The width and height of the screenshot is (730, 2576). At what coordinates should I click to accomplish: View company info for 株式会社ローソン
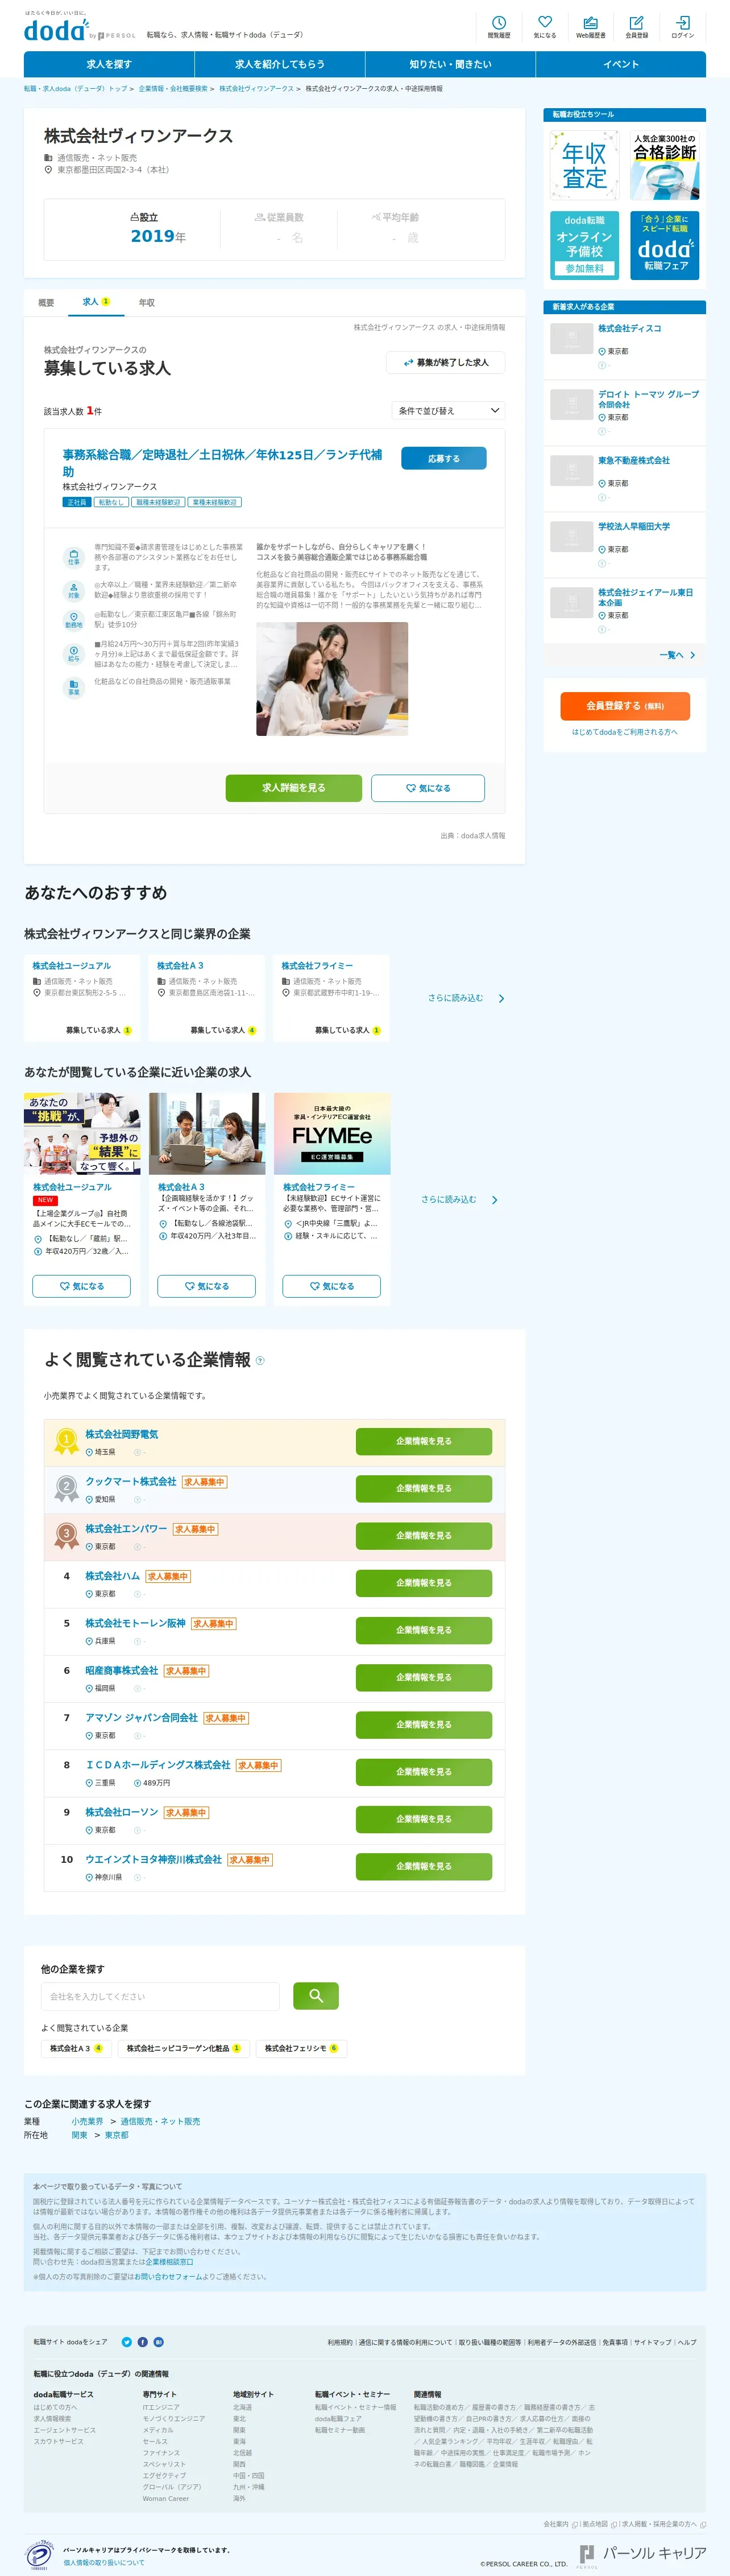click(424, 1819)
